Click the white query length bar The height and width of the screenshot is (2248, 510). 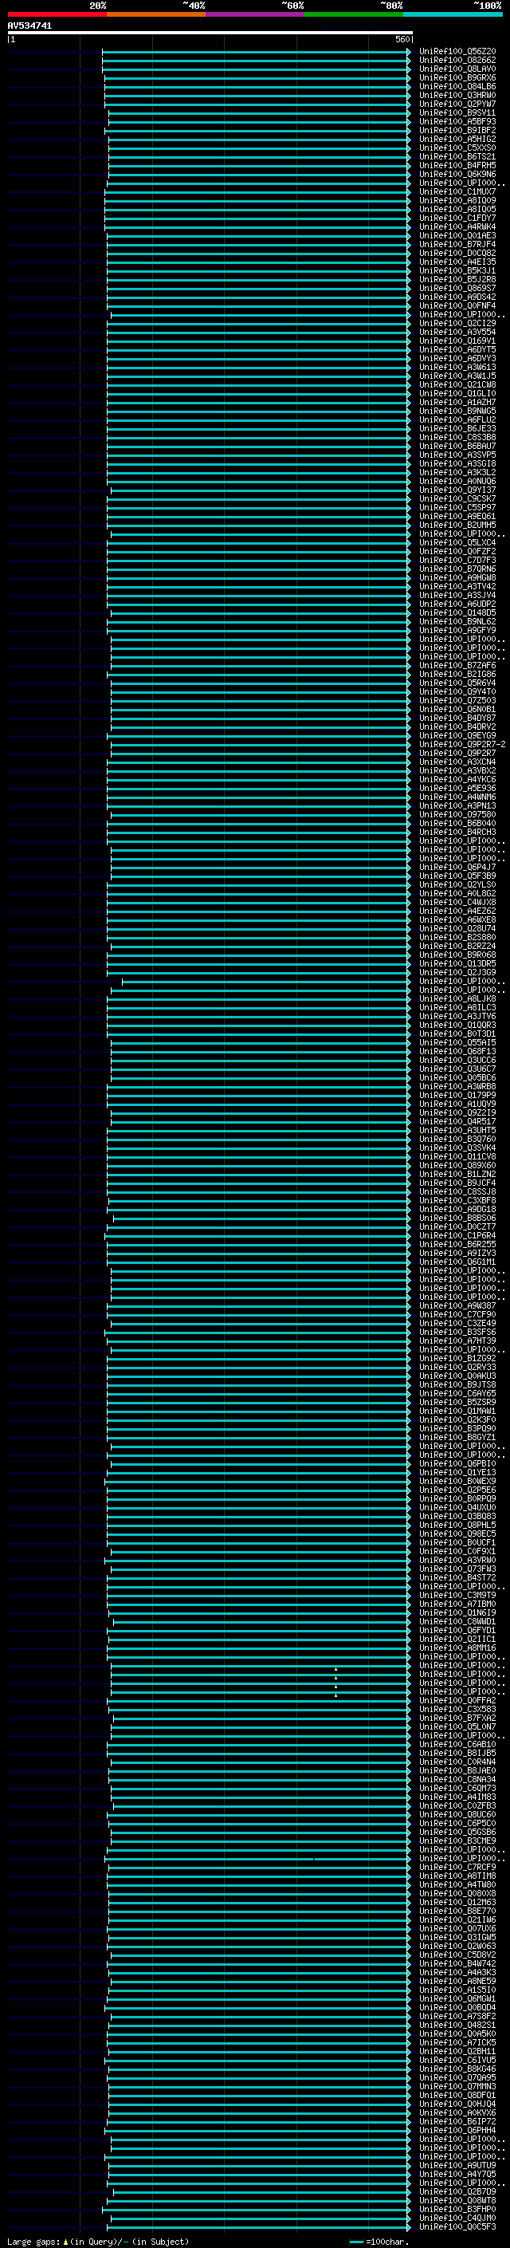(210, 32)
